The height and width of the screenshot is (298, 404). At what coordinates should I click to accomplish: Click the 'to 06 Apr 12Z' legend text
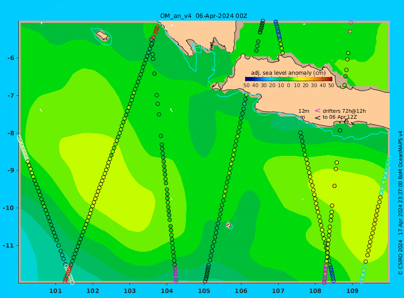tap(340, 117)
